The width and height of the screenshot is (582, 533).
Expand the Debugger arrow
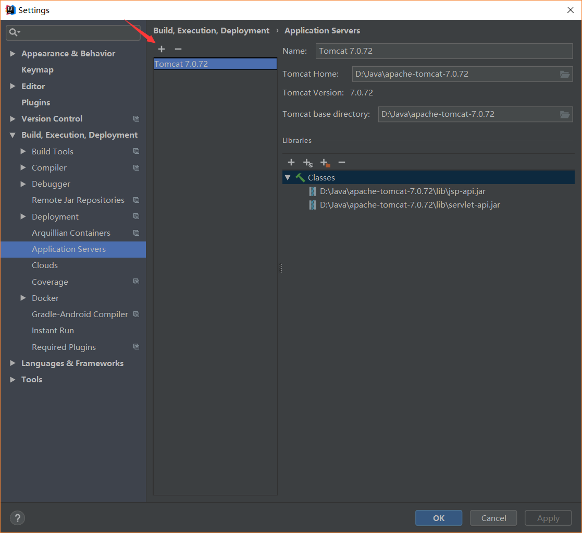point(23,184)
